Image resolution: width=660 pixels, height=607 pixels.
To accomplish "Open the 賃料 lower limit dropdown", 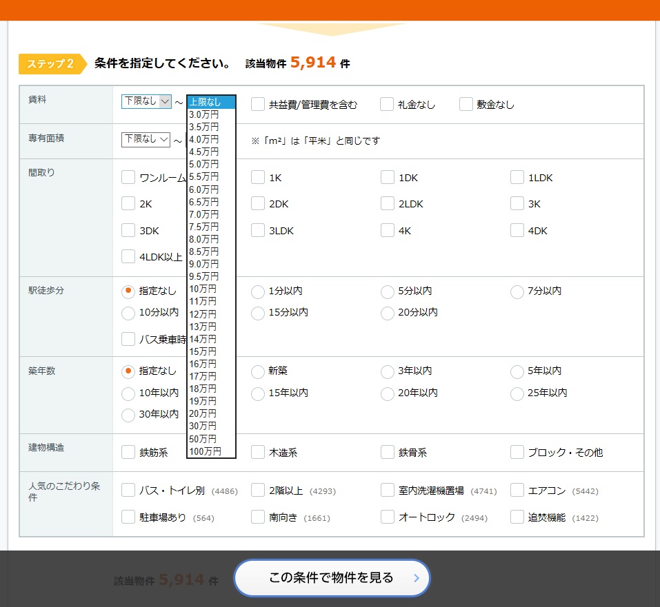I will (146, 102).
